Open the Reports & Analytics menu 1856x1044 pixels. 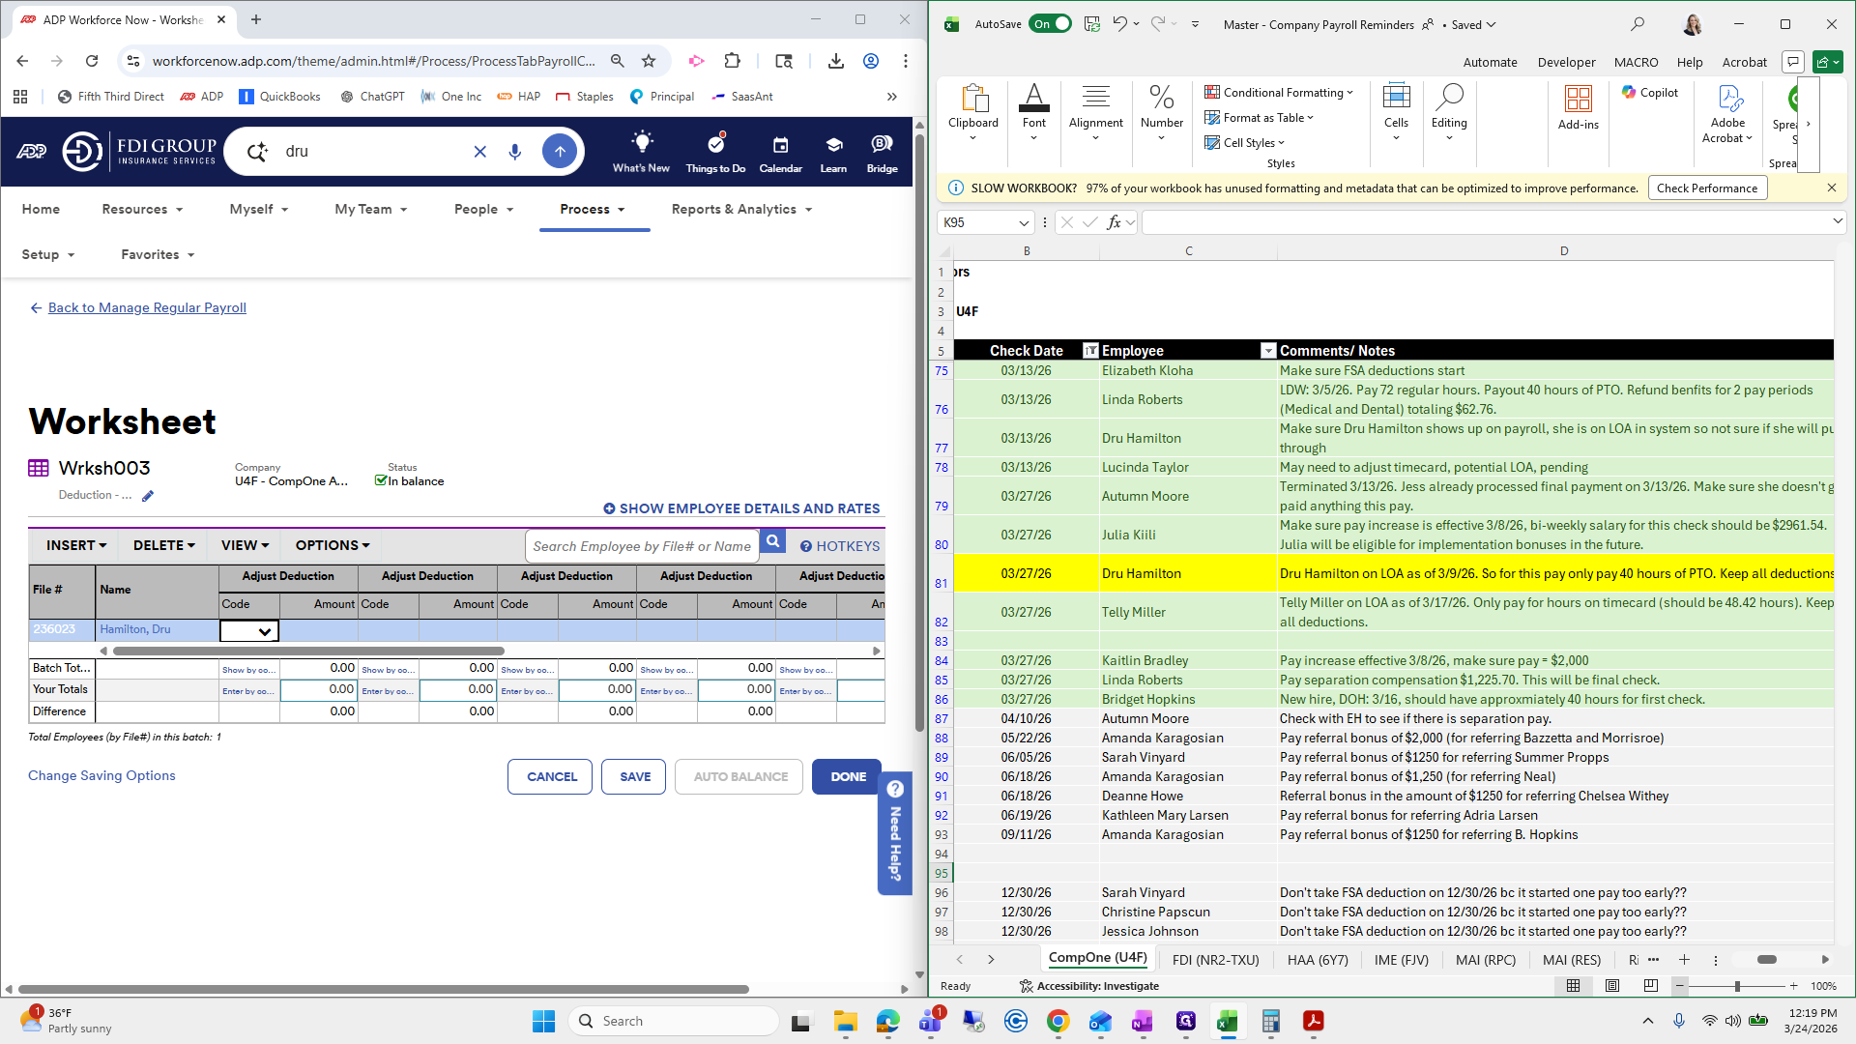[x=741, y=209]
